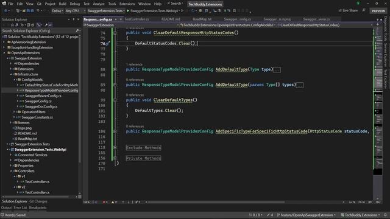Click the screwdriver quick action icon on line 76
The width and height of the screenshot is (390, 219).
point(108,43)
